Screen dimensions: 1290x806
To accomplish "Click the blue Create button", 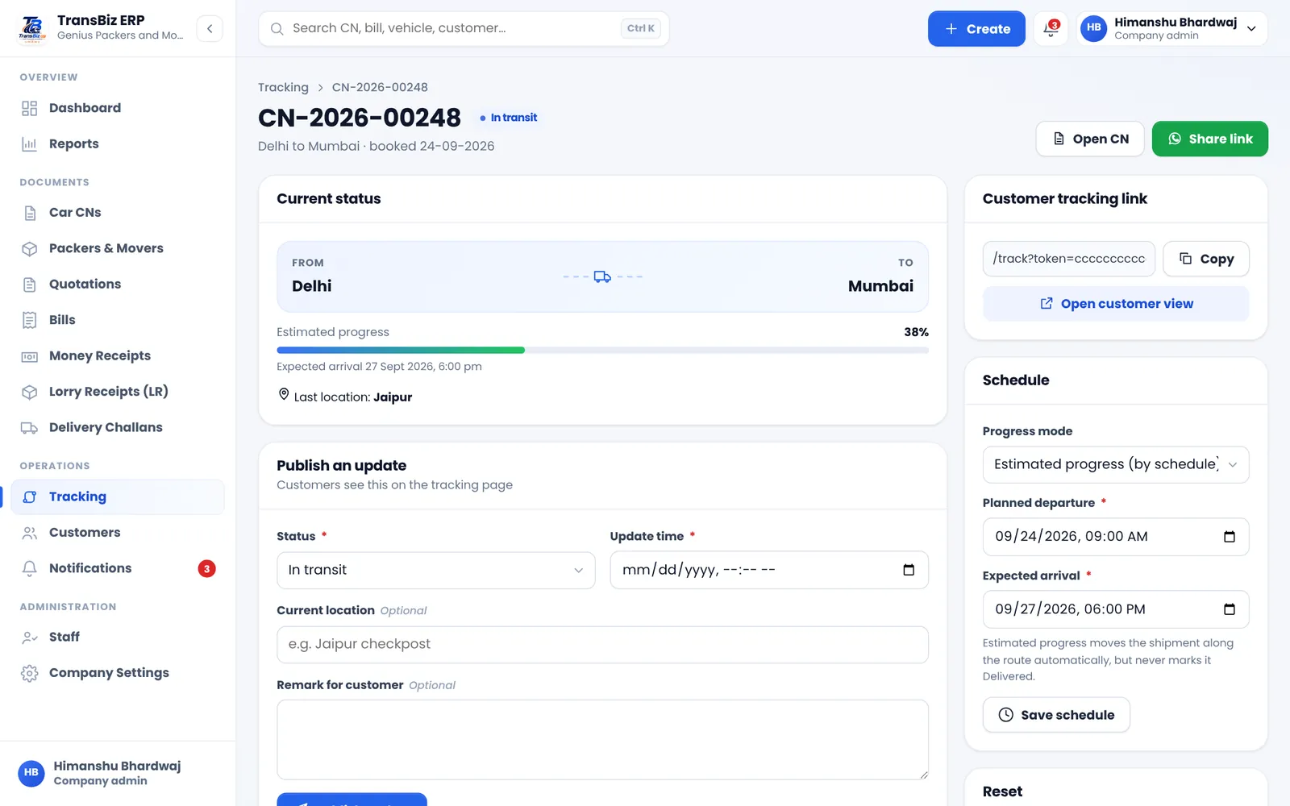I will coord(976,28).
